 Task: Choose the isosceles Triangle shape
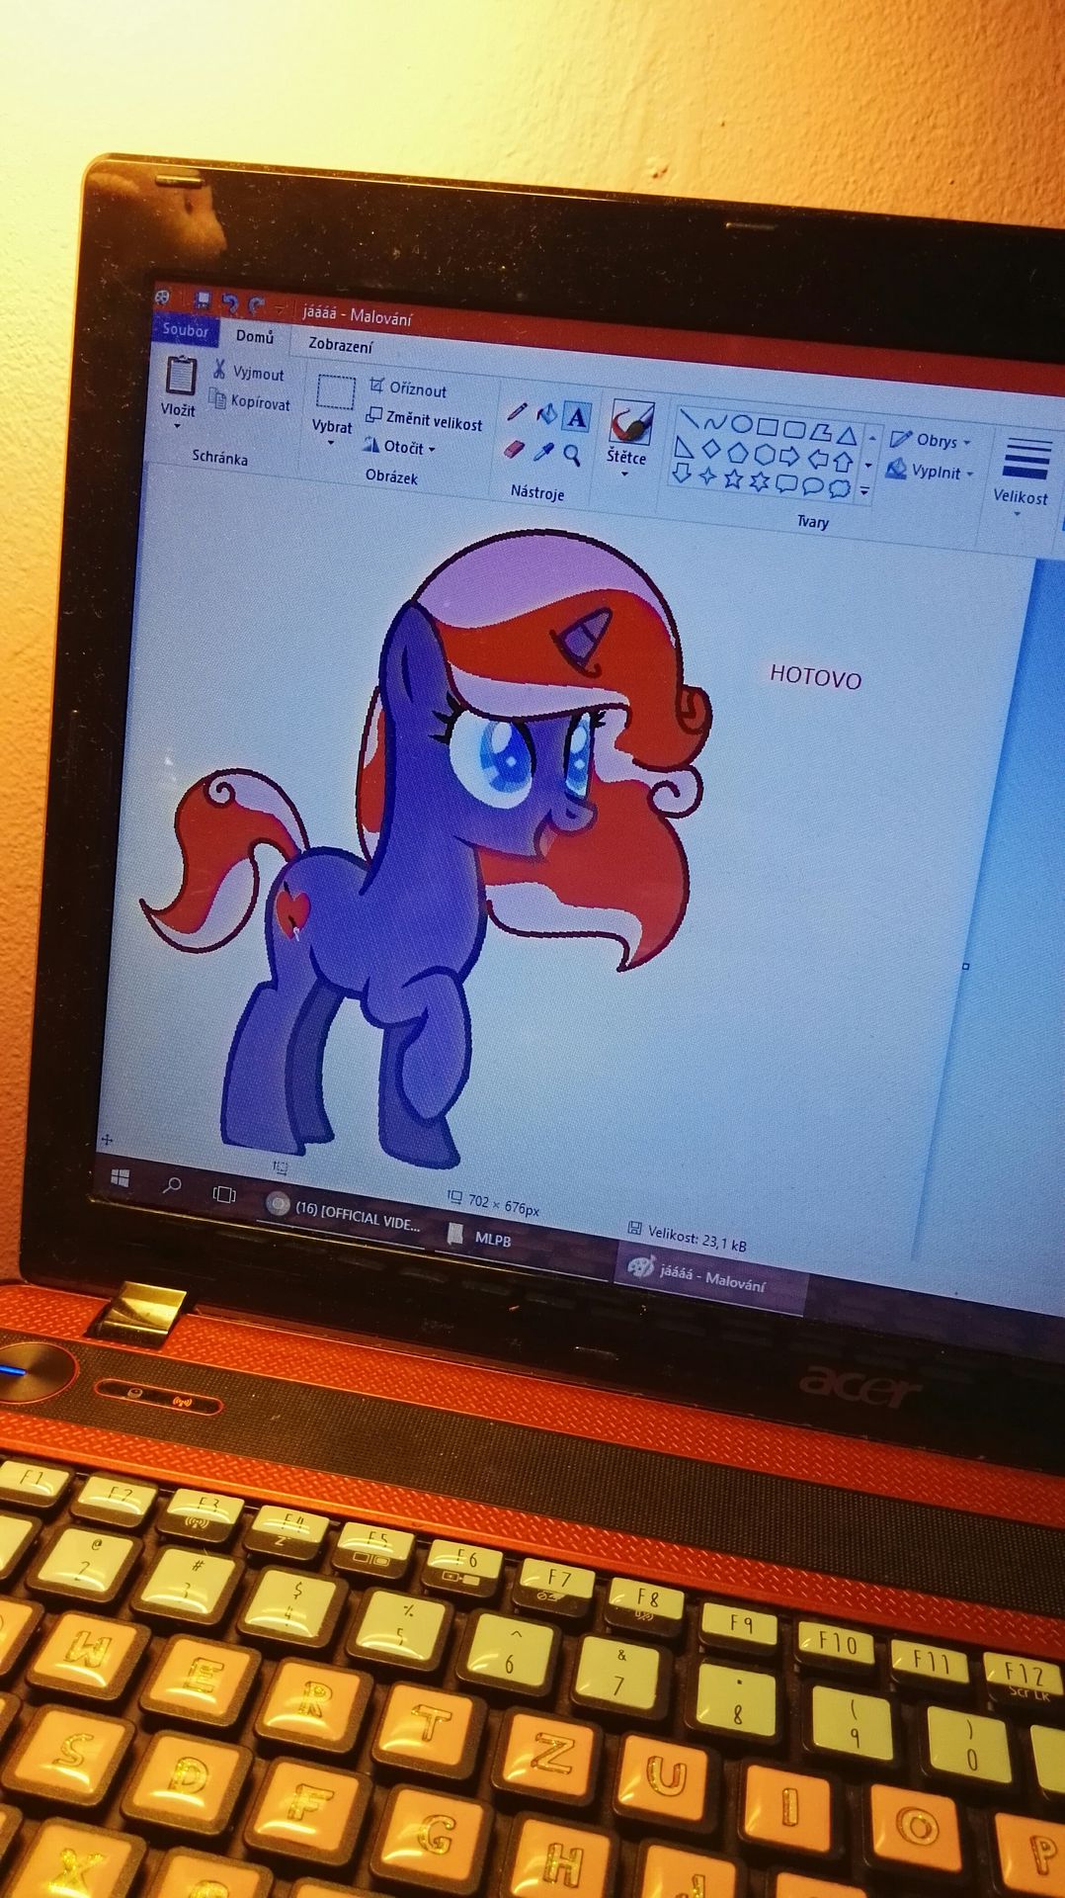(847, 435)
